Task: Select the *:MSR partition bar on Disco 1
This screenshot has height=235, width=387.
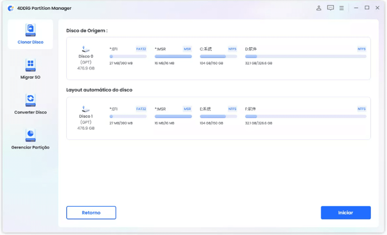Action: click(173, 116)
